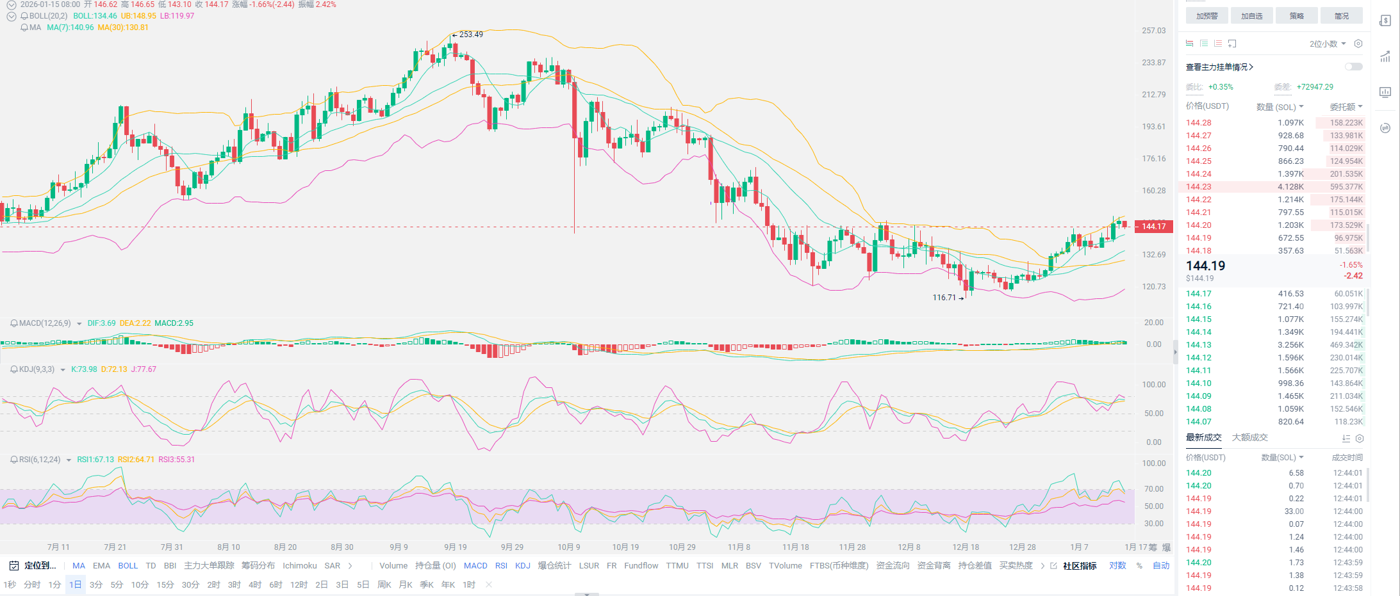Screen dimensions: 1400x596
Task: Open the 2位小数 decimal precision dropdown
Action: tap(1327, 44)
